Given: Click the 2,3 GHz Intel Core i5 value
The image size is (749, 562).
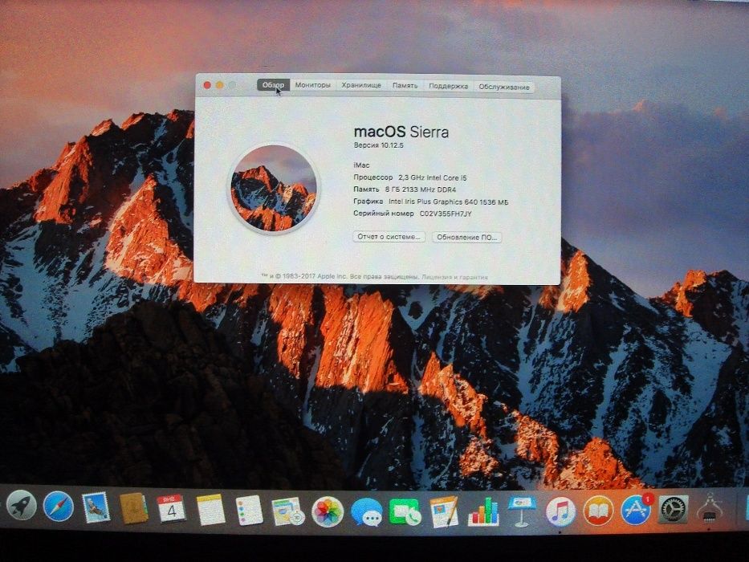Looking at the screenshot, I should coord(432,177).
